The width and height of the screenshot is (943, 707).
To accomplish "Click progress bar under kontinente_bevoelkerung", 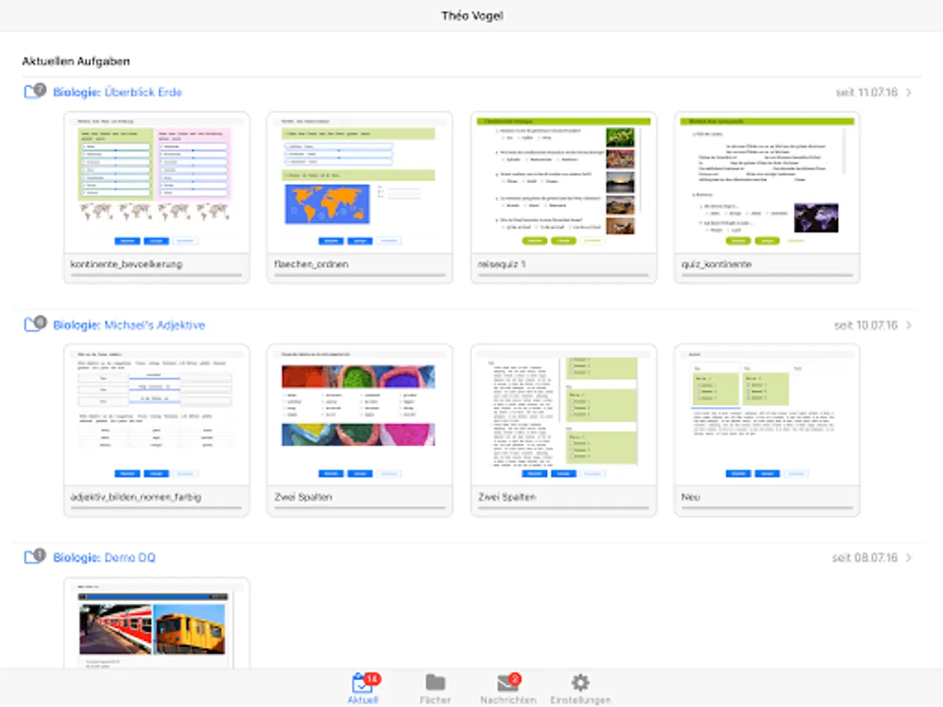I will (x=156, y=277).
